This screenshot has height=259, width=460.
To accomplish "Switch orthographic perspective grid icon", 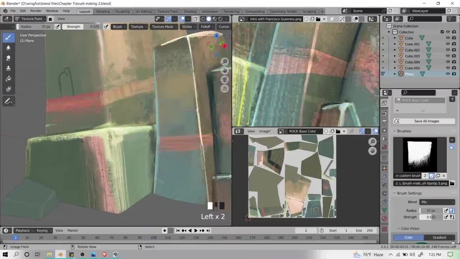I will (x=225, y=88).
